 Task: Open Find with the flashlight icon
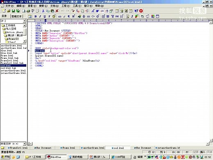[x=73, y=11]
